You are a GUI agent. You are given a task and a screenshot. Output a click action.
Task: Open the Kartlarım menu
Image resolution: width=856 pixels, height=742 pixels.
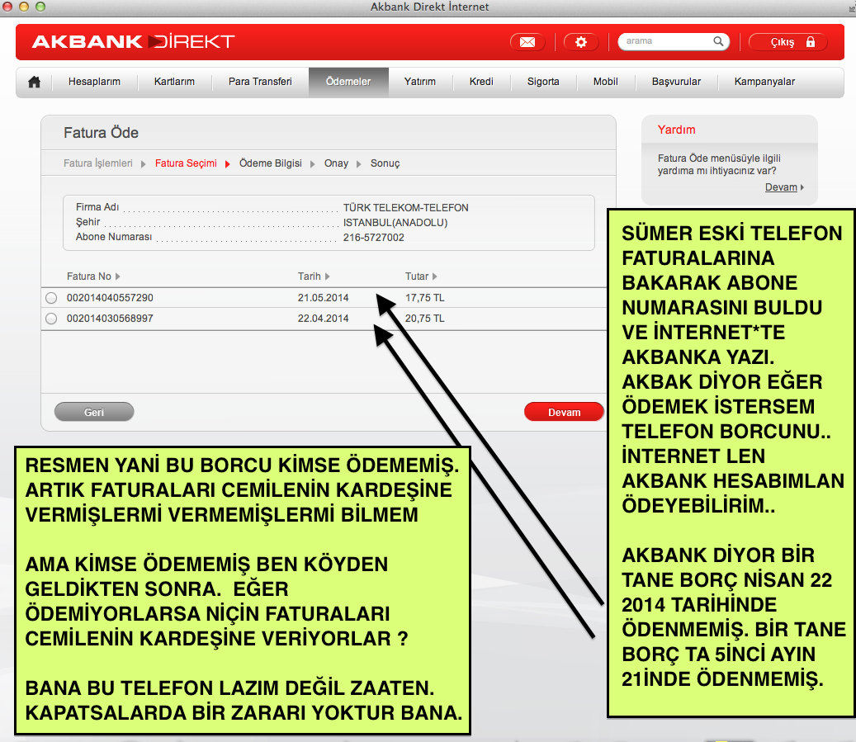(x=174, y=82)
